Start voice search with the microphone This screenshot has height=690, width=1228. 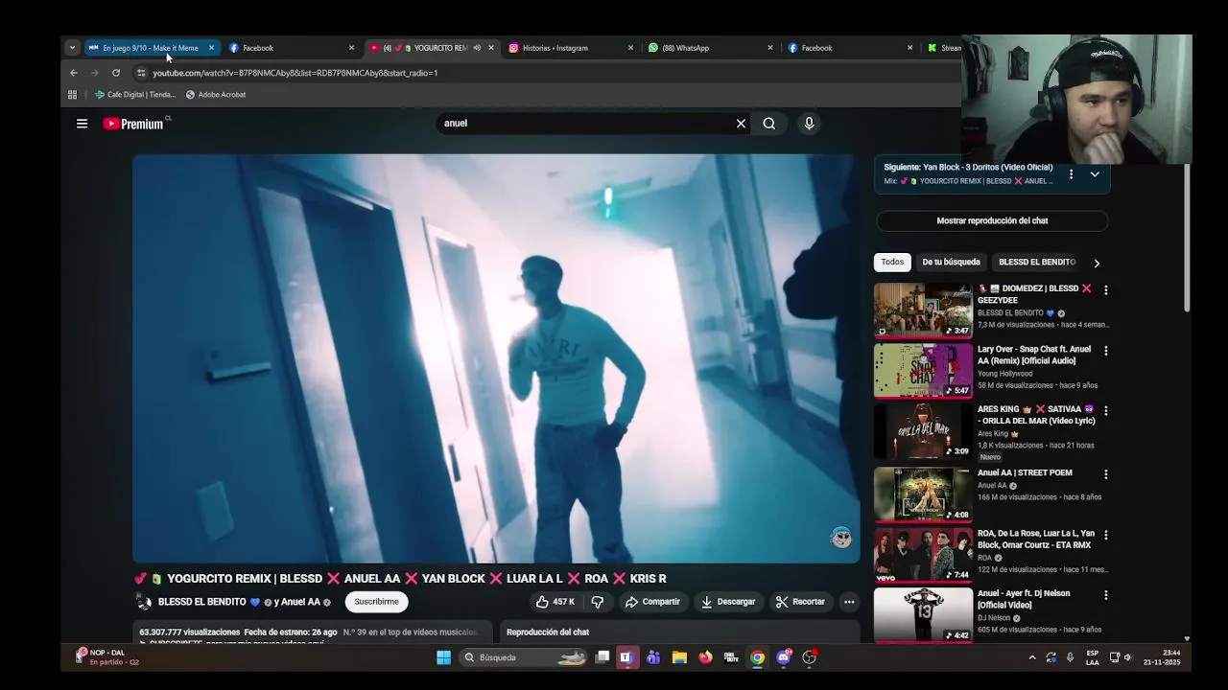click(809, 124)
